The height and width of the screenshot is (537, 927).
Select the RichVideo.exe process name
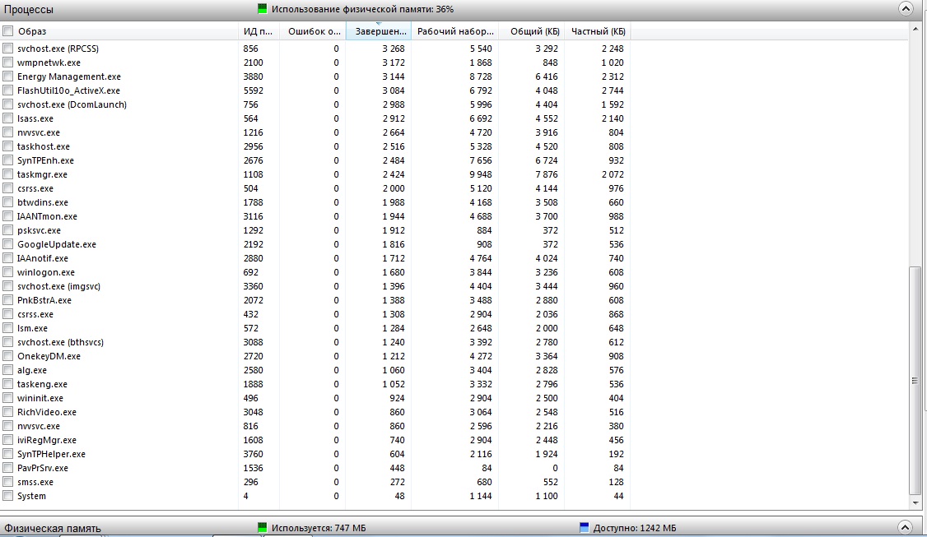47,412
